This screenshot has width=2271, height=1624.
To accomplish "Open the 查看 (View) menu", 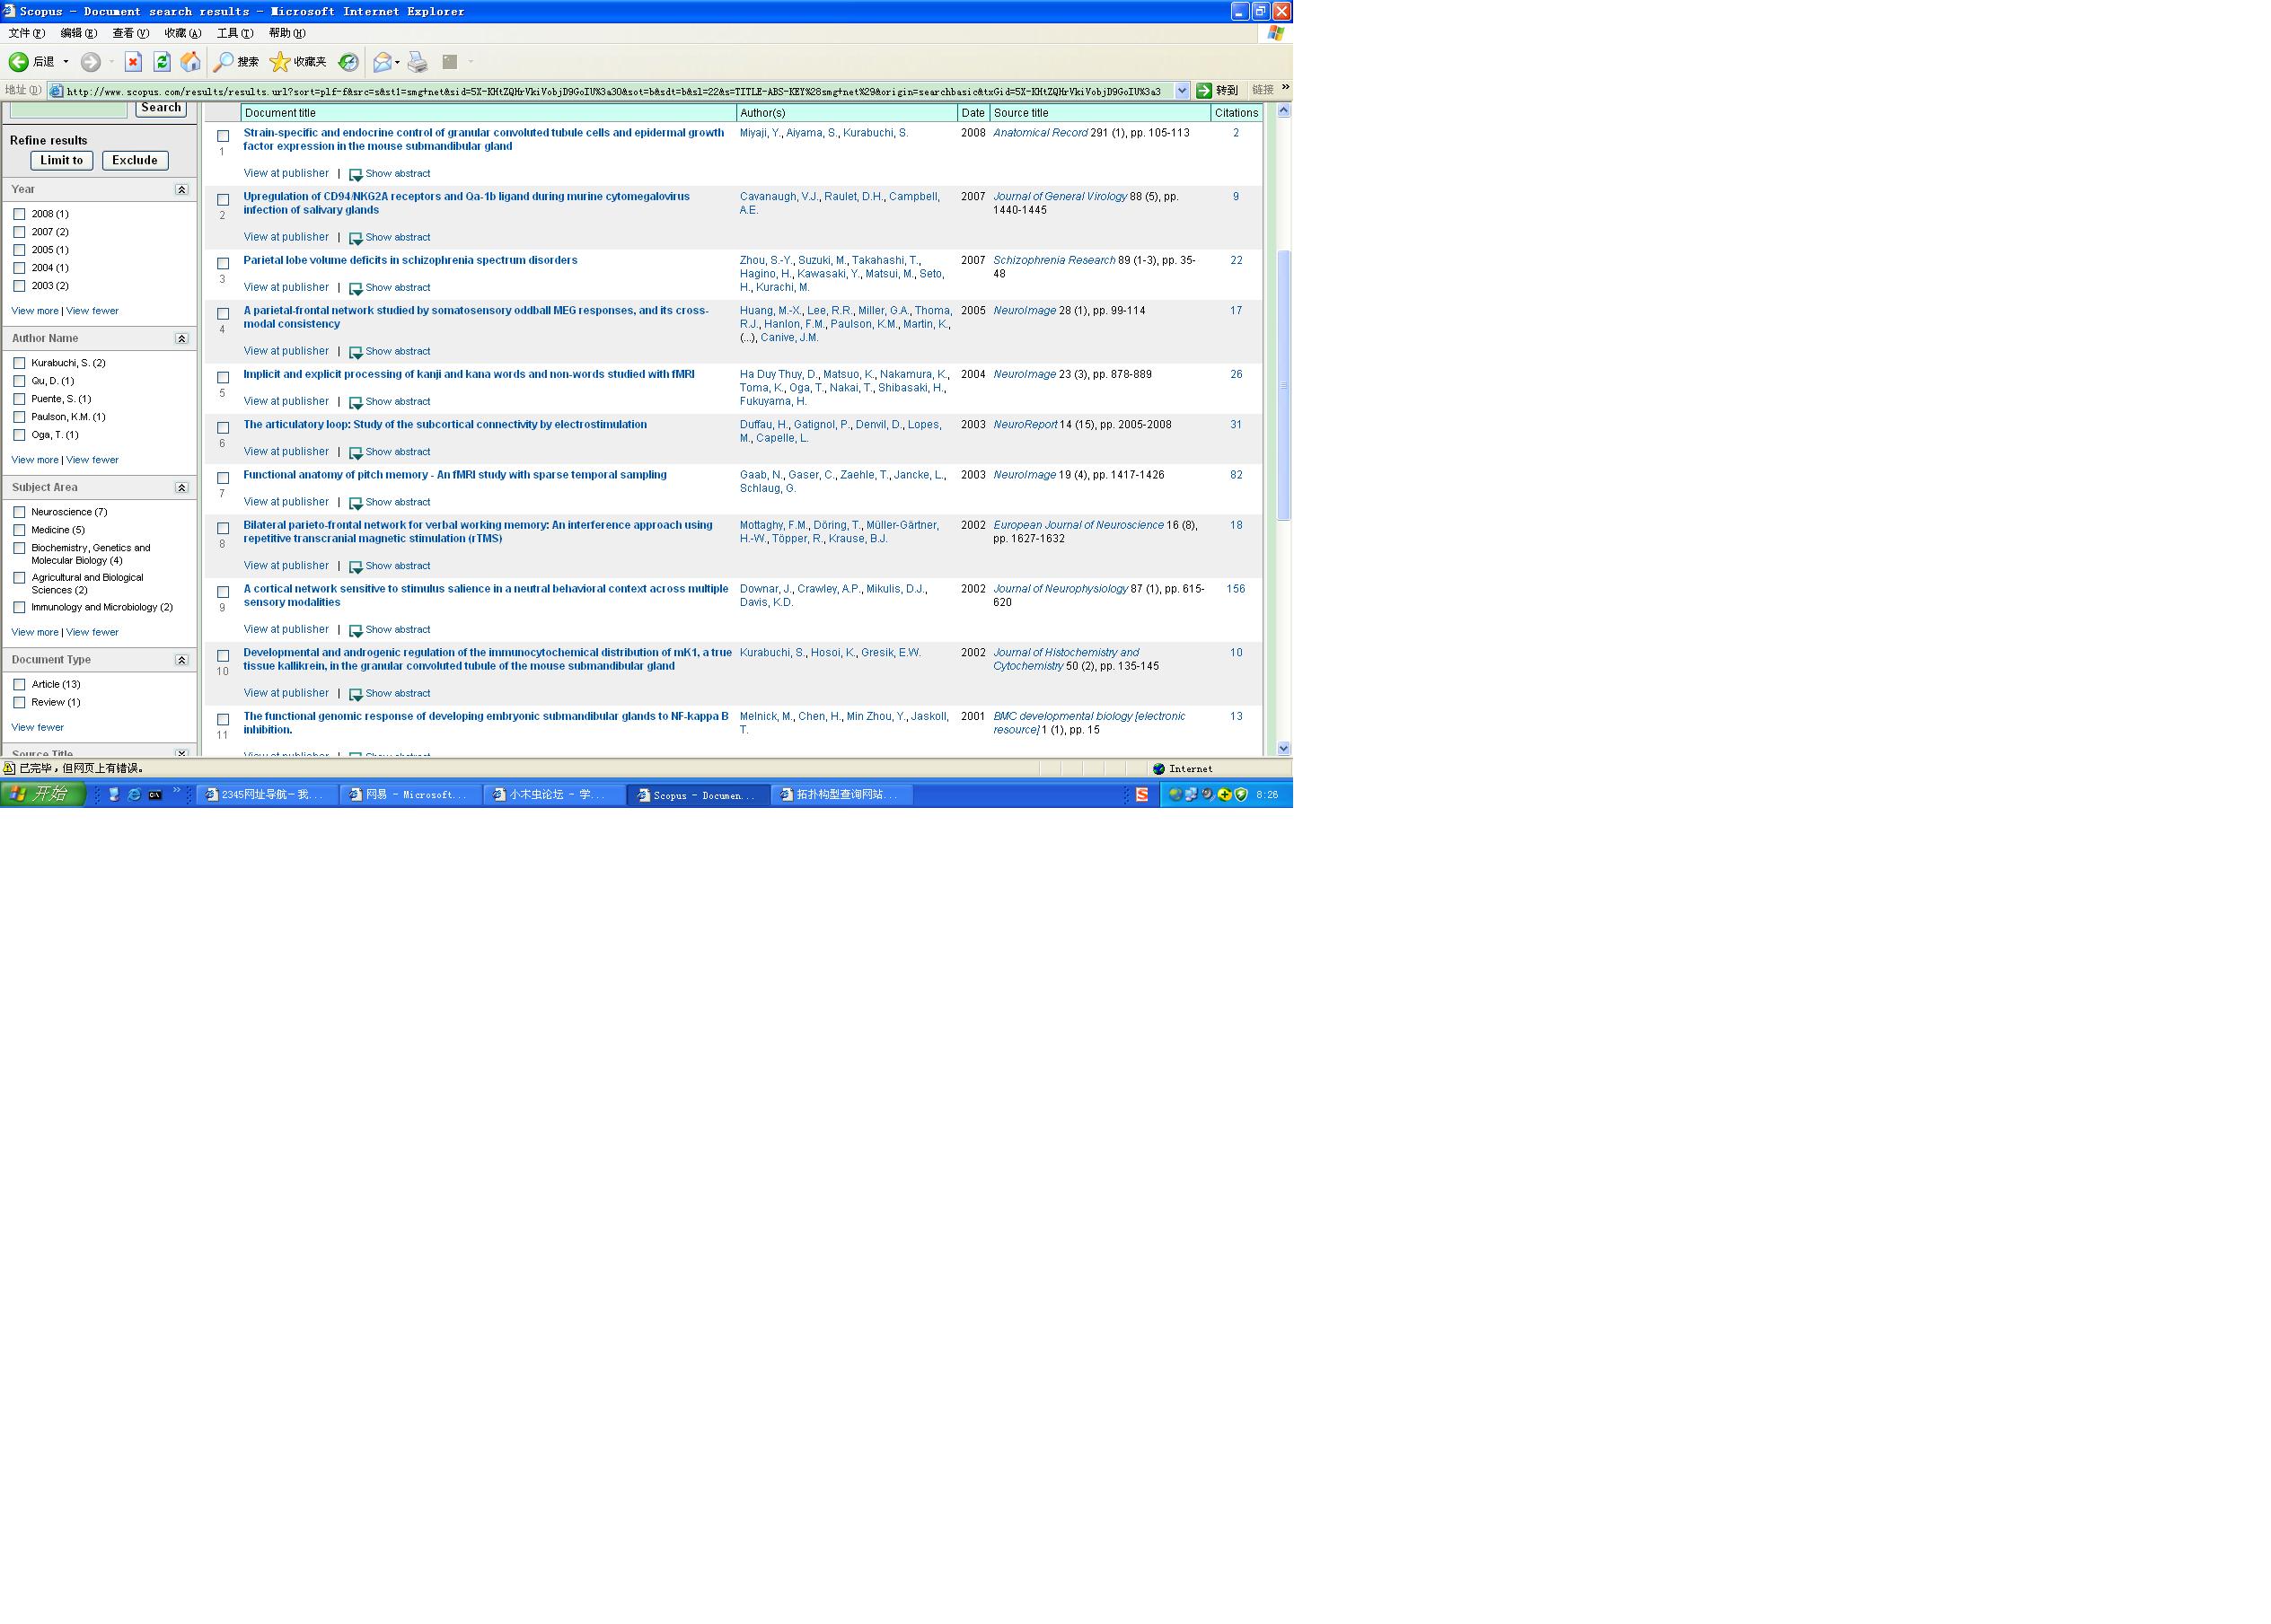I will click(x=130, y=33).
